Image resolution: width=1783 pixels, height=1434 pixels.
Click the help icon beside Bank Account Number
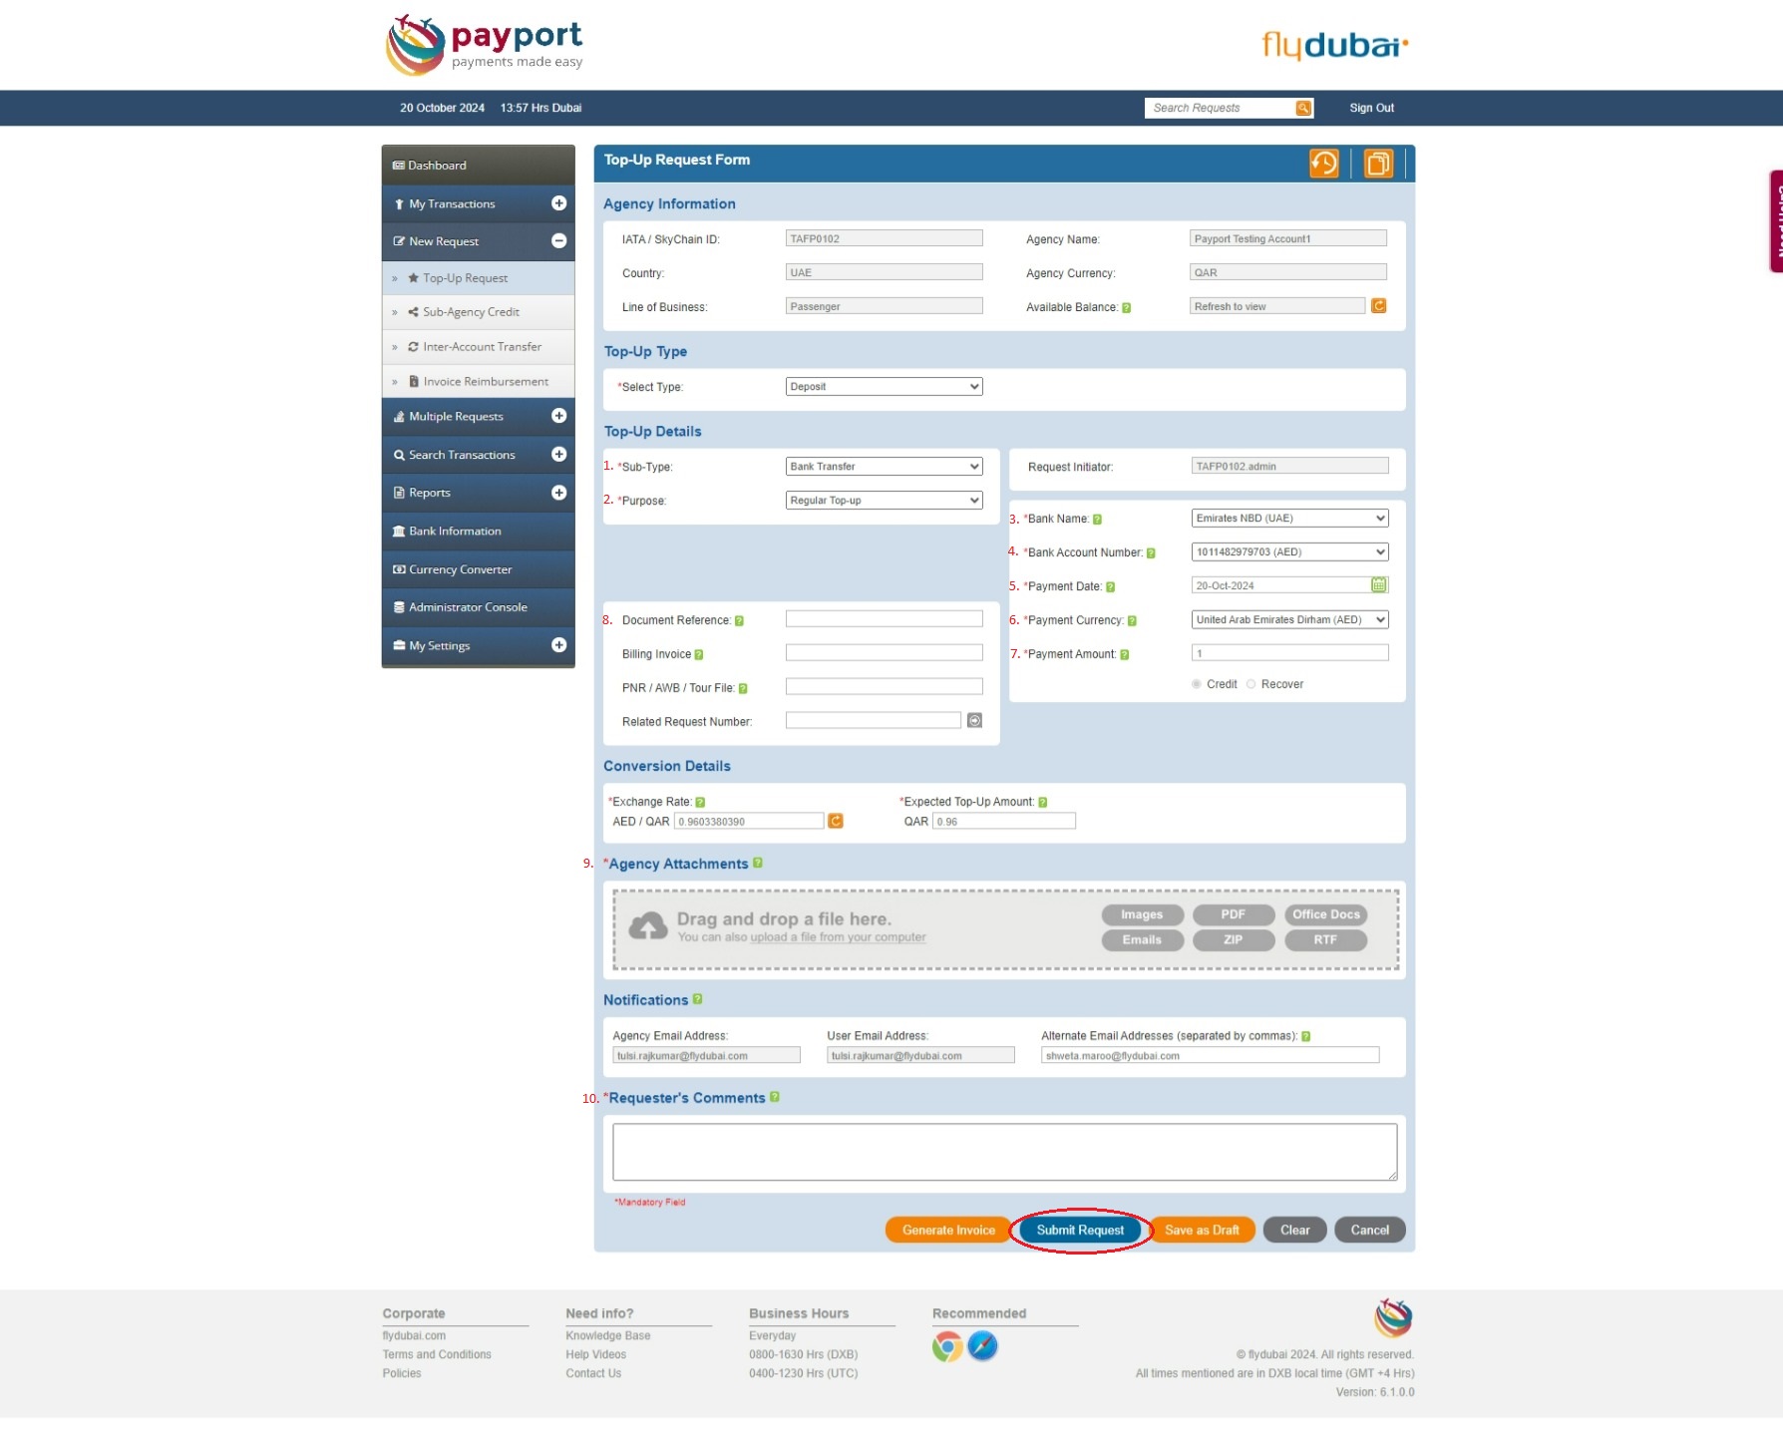coord(1151,553)
